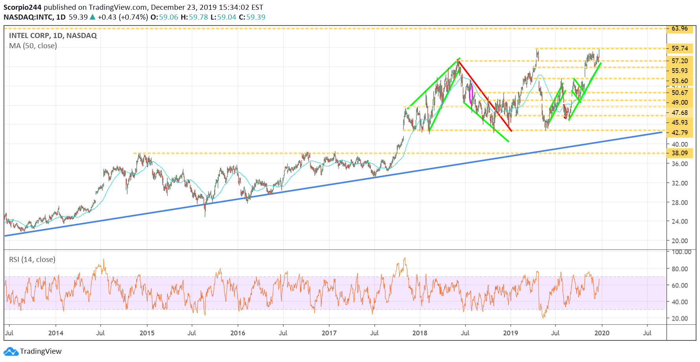This screenshot has height=362, width=700.
Task: Click the TradingView cloud logo icon
Action: point(11,351)
